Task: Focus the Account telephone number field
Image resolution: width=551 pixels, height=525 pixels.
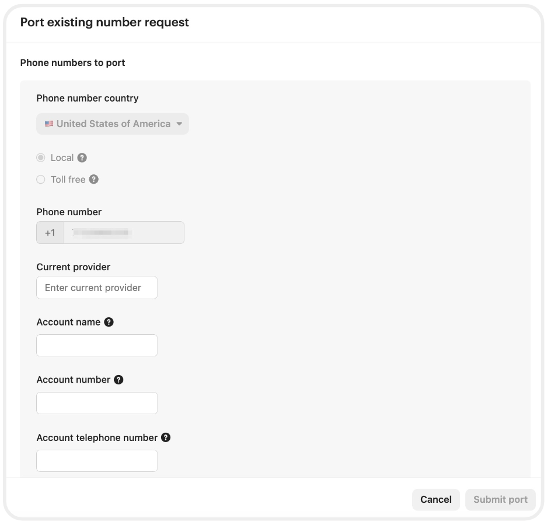Action: pos(97,461)
